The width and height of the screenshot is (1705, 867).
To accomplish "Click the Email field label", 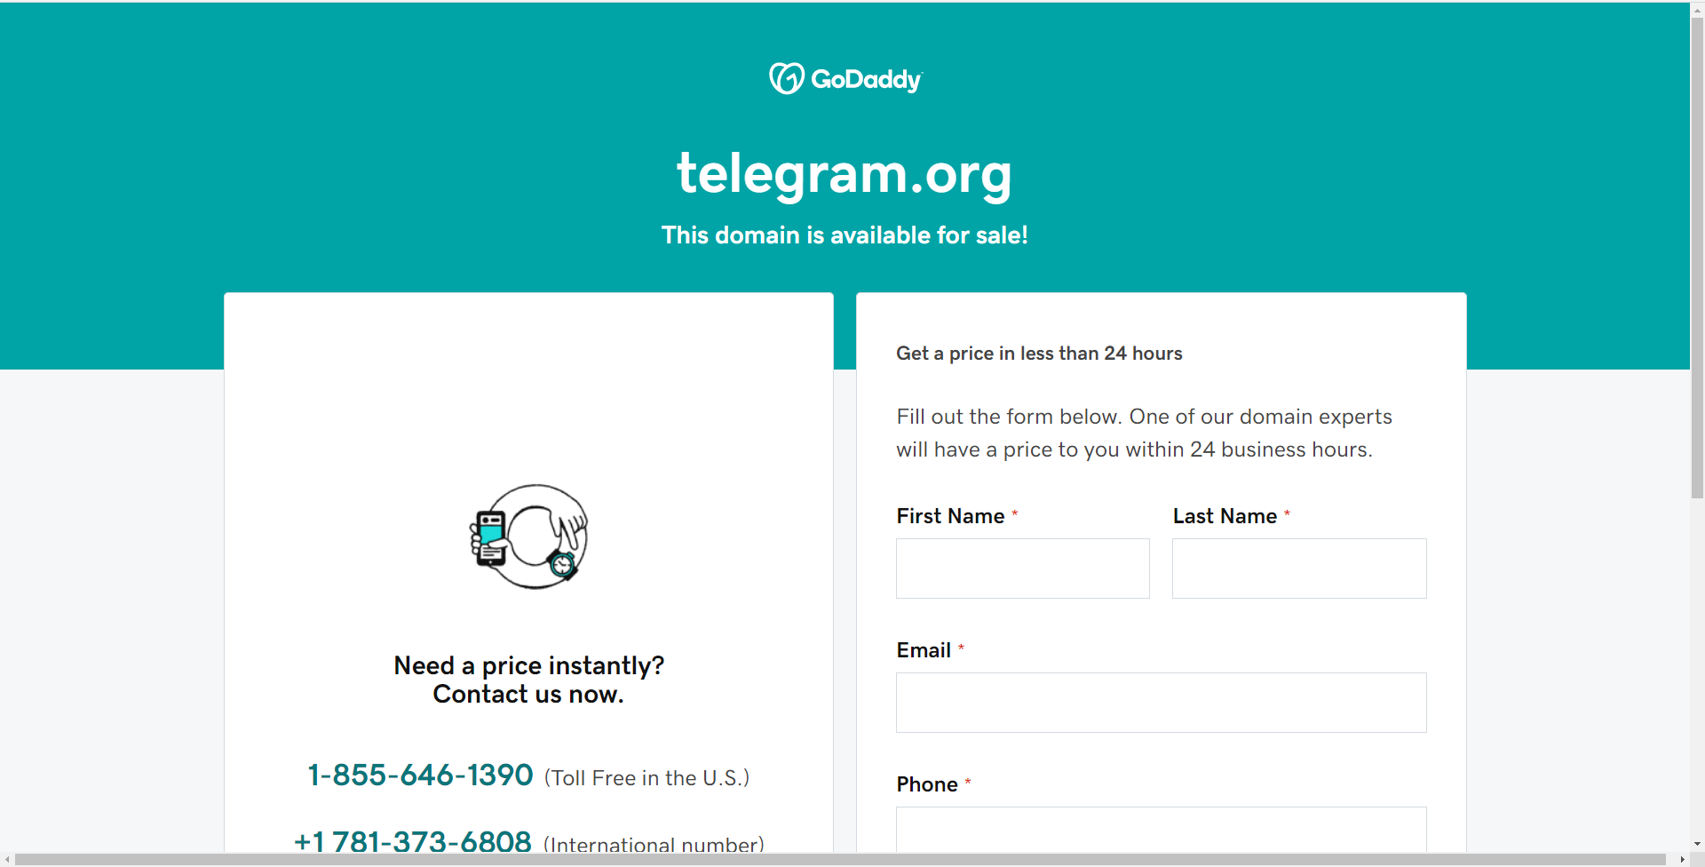I will (x=924, y=650).
